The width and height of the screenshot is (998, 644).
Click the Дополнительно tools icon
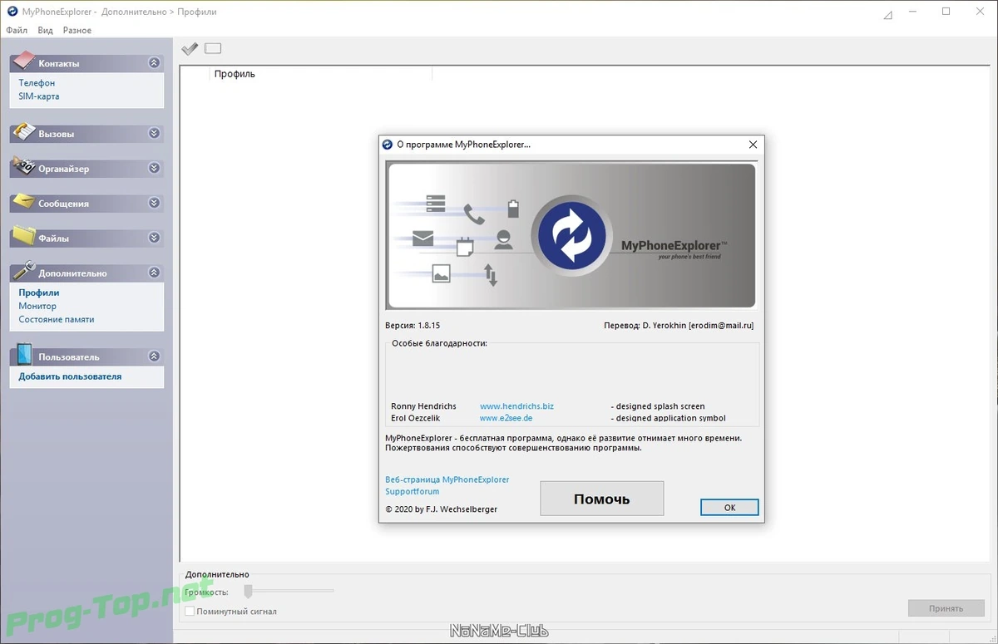(23, 272)
